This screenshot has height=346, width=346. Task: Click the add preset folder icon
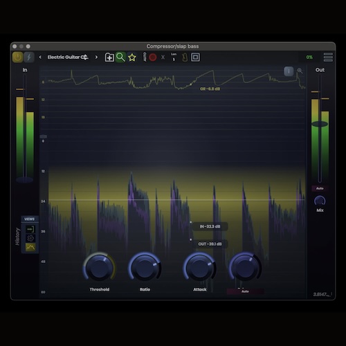pyautogui.click(x=109, y=57)
